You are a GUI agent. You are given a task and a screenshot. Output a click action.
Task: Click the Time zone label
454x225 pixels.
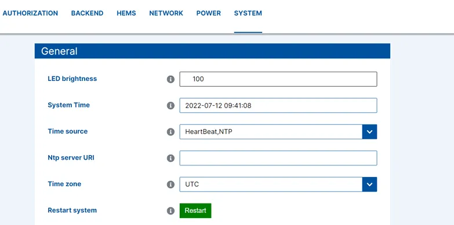click(x=64, y=184)
